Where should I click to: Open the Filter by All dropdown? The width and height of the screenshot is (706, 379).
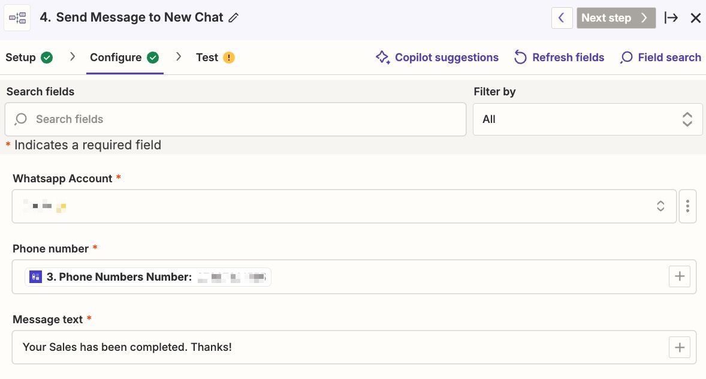587,119
